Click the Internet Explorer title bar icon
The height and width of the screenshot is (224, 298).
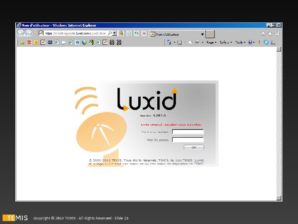(19, 25)
